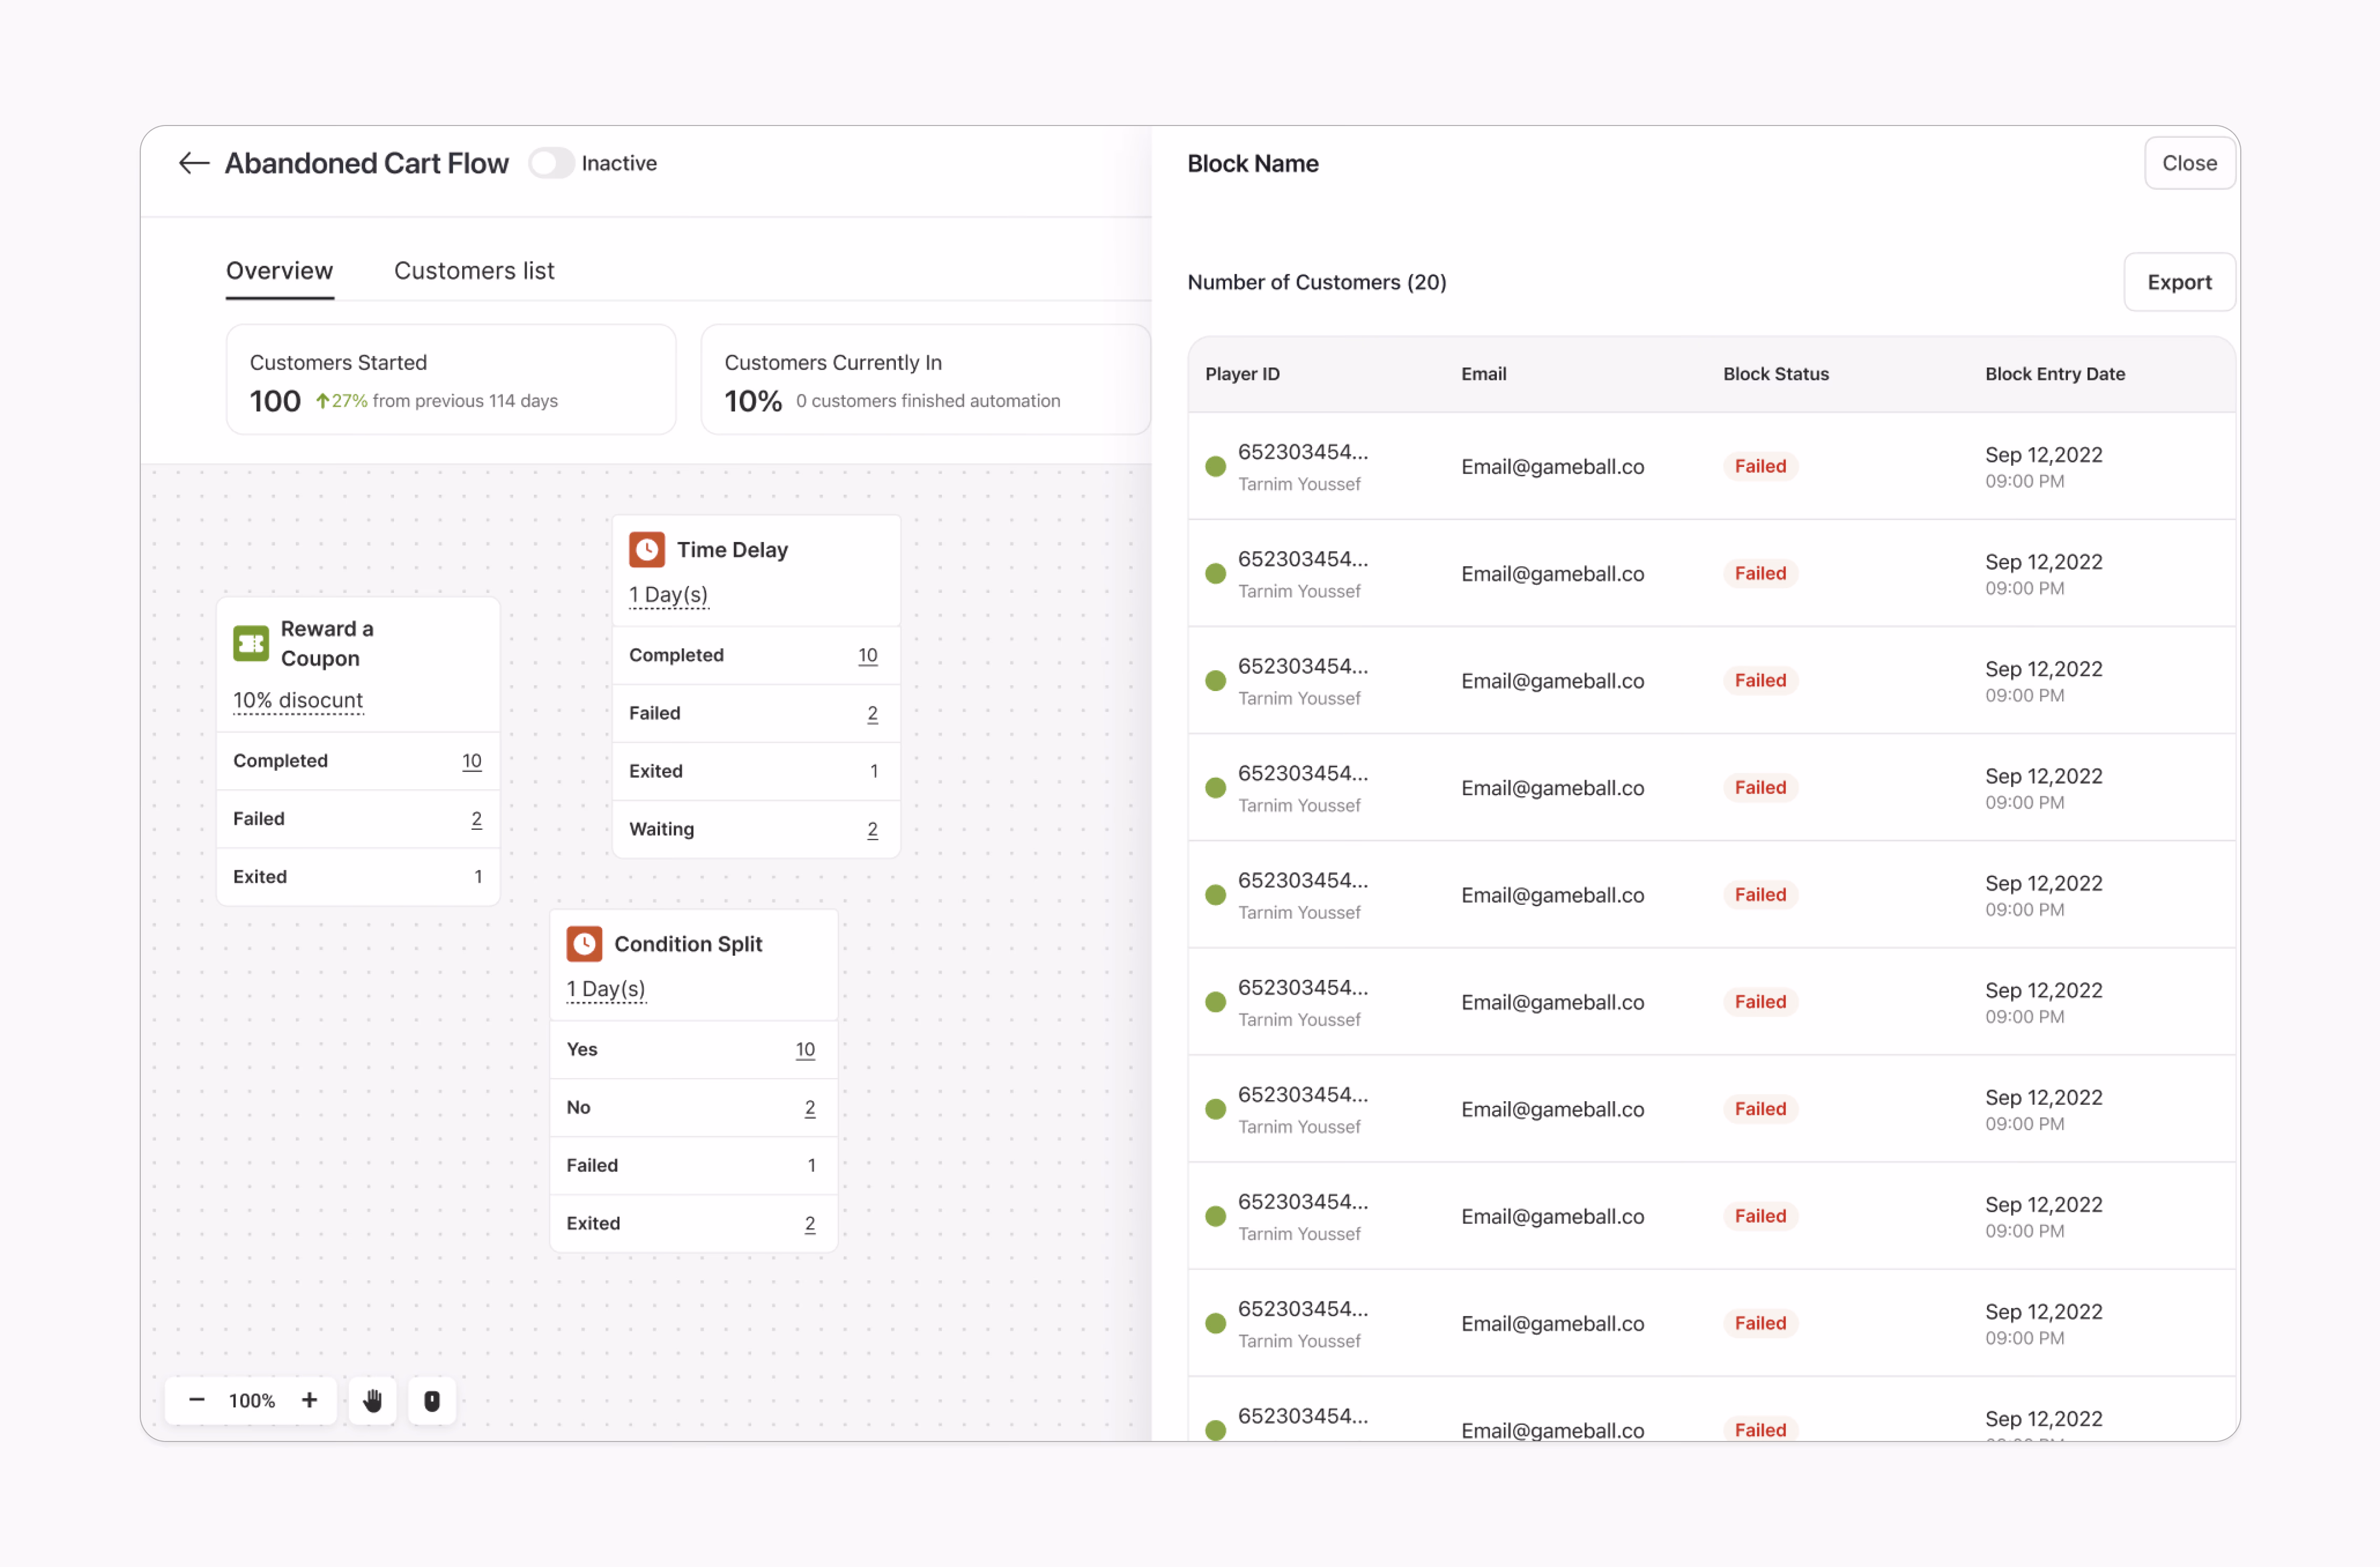Open Condition Split Exited count 2
The image size is (2380, 1567).
click(810, 1223)
